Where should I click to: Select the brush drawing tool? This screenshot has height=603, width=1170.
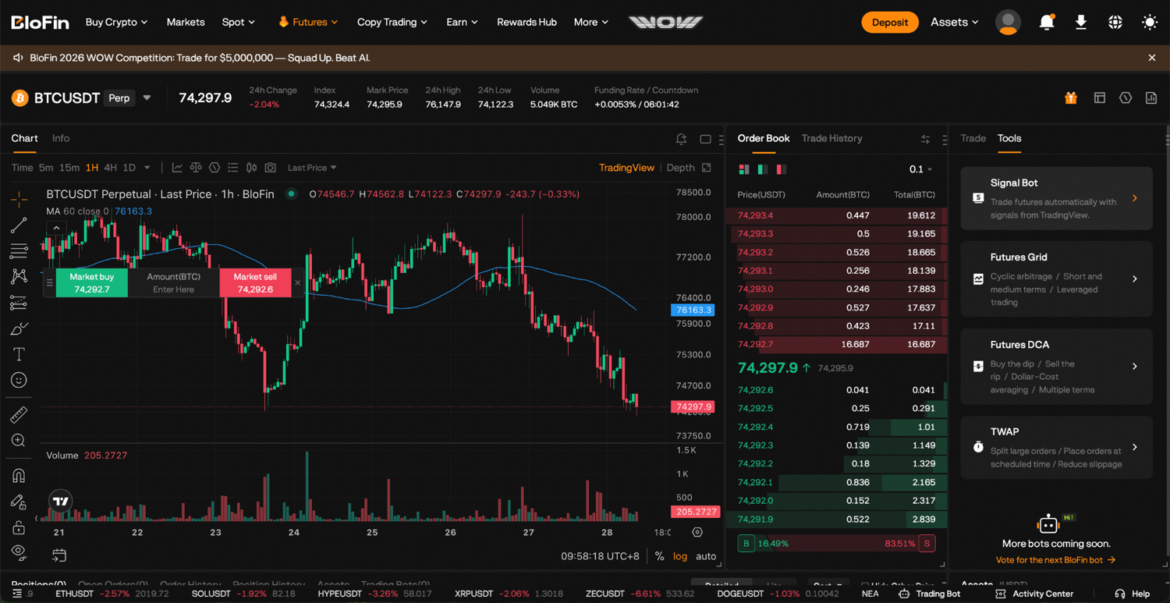pos(19,328)
